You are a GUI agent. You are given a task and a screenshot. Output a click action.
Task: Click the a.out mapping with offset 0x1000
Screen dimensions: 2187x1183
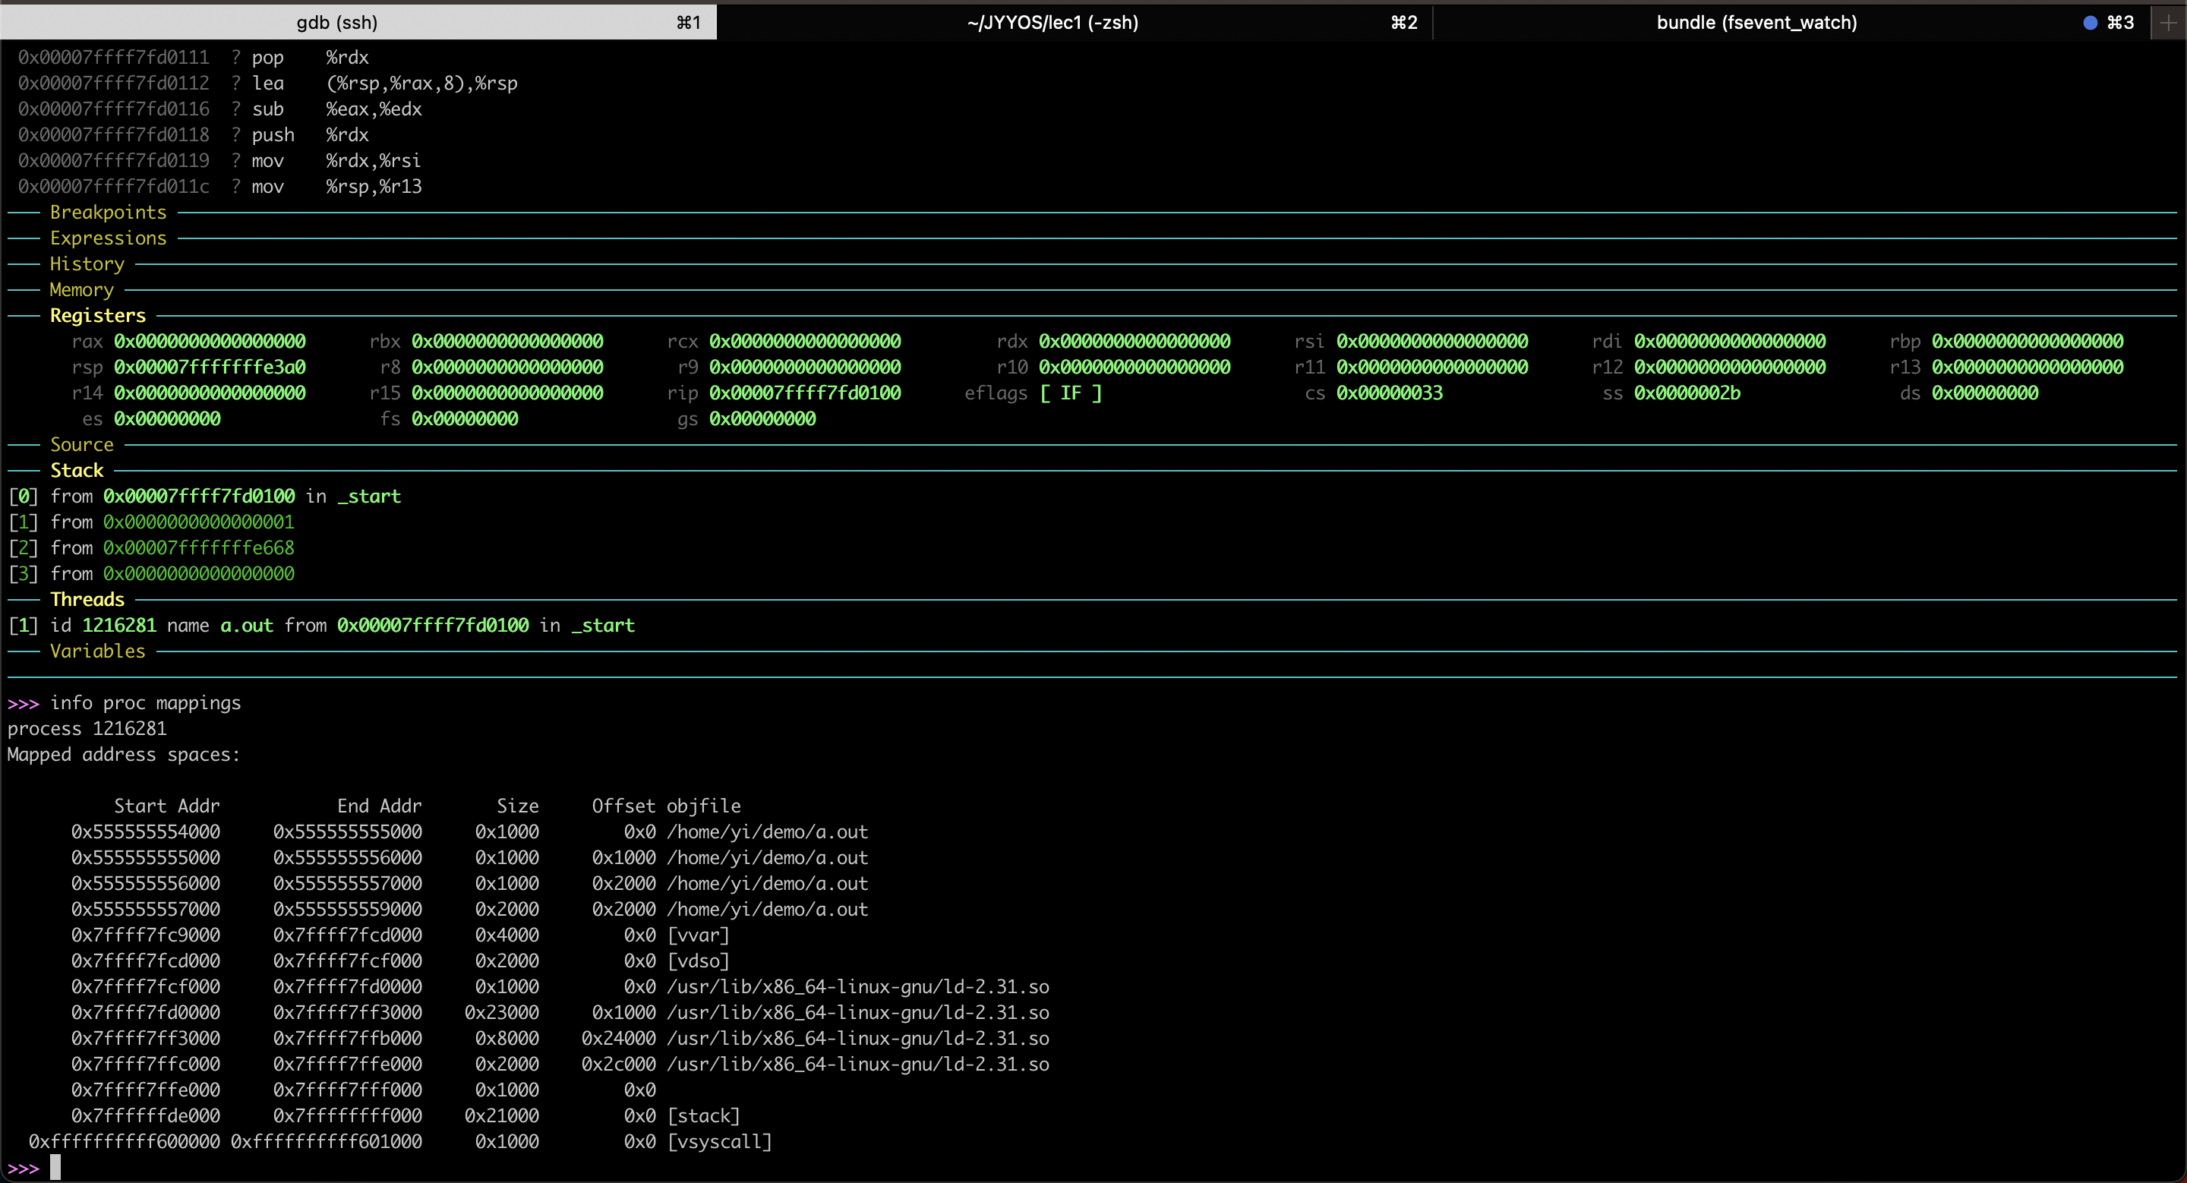[x=469, y=858]
